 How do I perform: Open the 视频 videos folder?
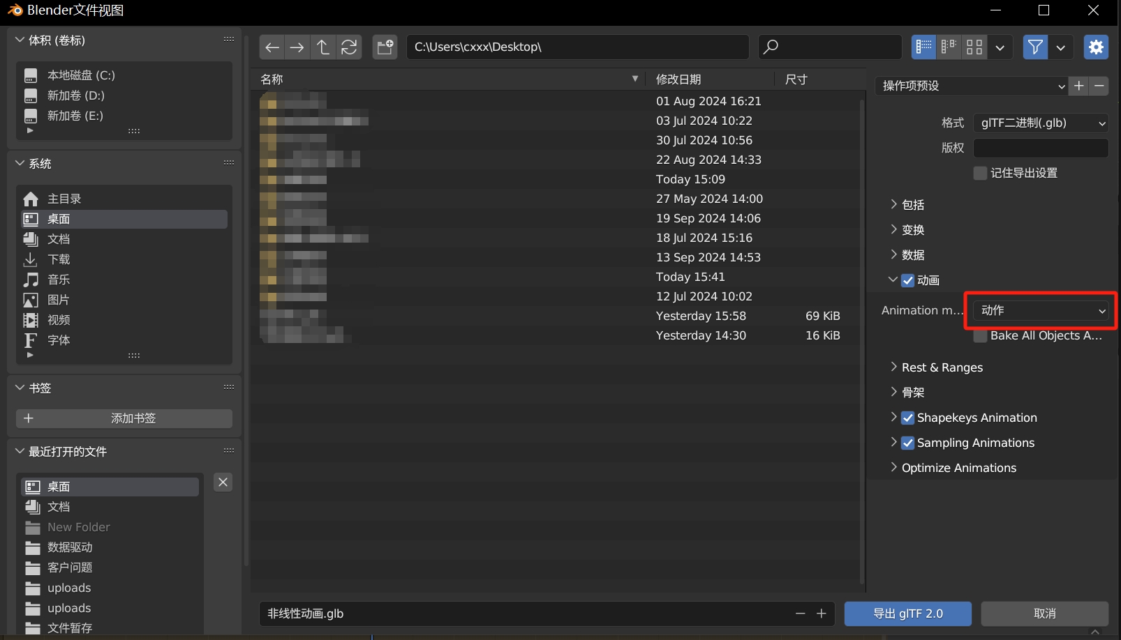[x=124, y=320]
